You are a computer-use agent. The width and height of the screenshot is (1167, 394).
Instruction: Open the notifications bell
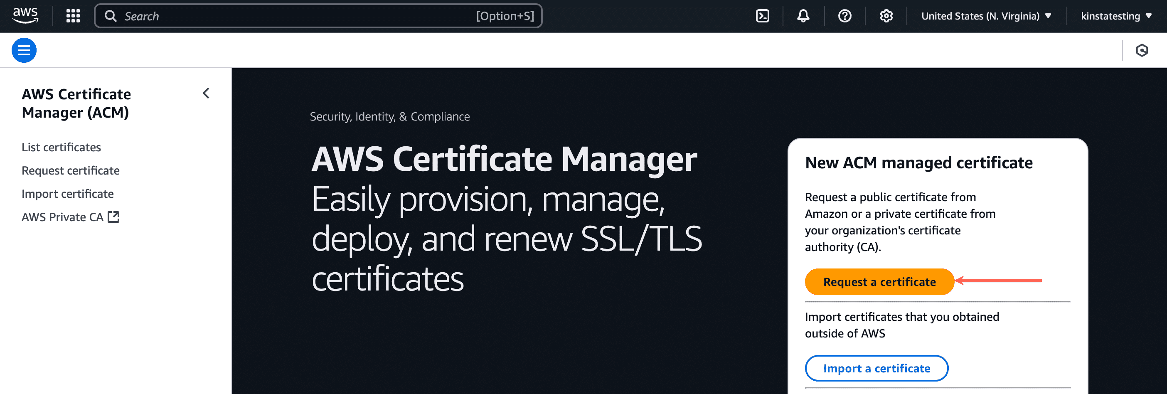(803, 16)
